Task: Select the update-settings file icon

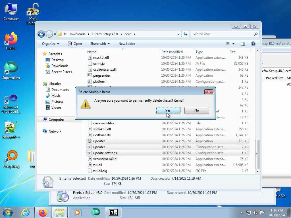Action: [90, 153]
